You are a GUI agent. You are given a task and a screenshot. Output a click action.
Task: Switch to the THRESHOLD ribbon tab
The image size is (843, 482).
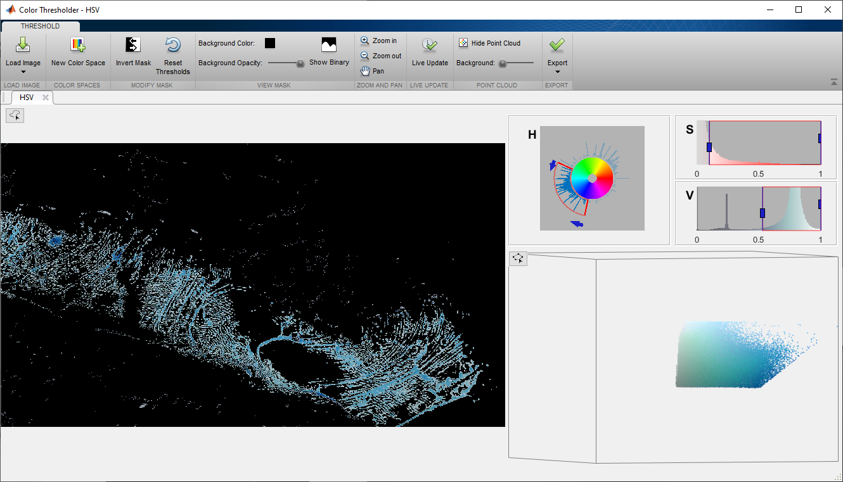pos(41,26)
